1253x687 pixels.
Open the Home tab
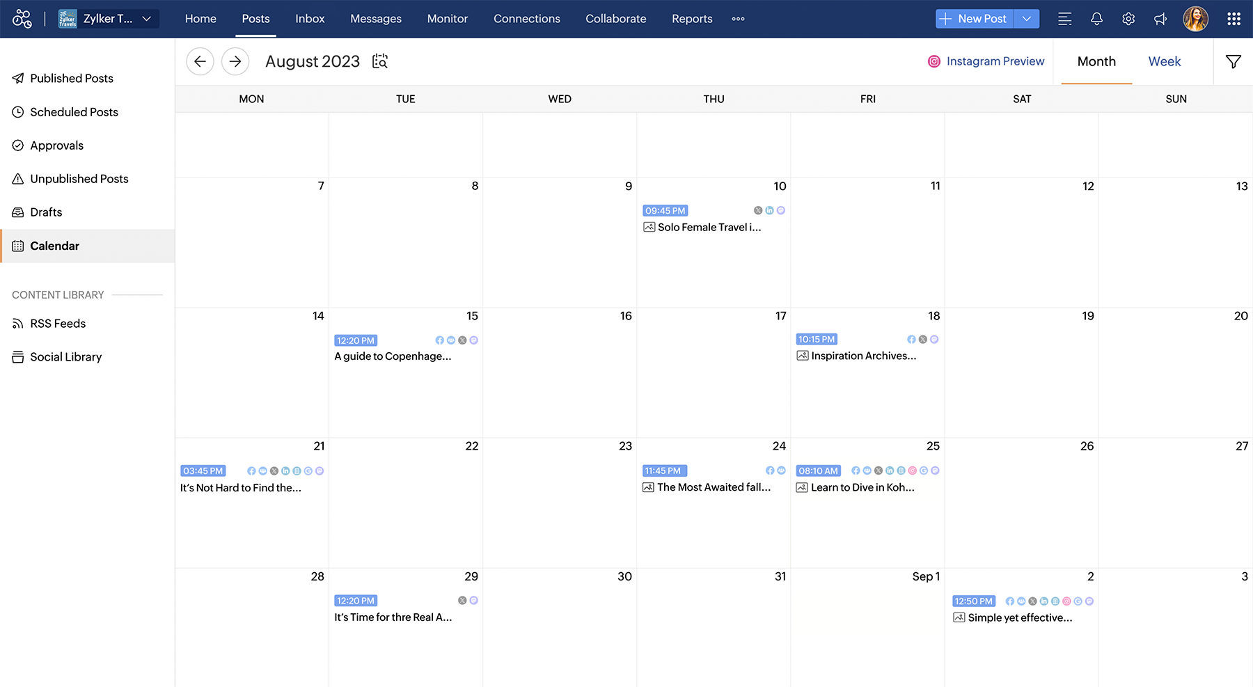tap(200, 19)
